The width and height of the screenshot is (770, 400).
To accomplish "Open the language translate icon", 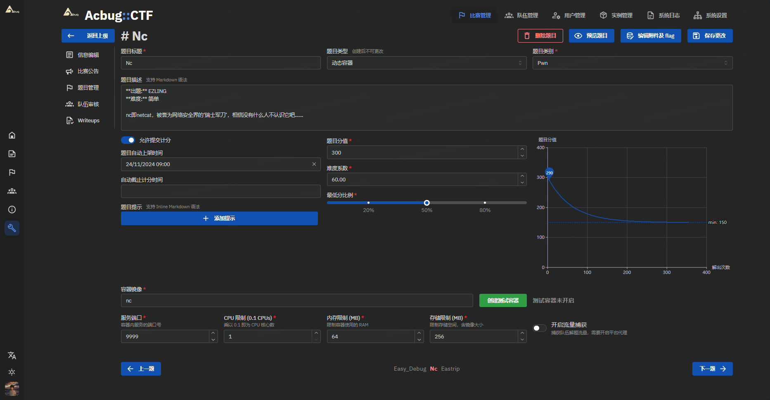I will point(12,355).
